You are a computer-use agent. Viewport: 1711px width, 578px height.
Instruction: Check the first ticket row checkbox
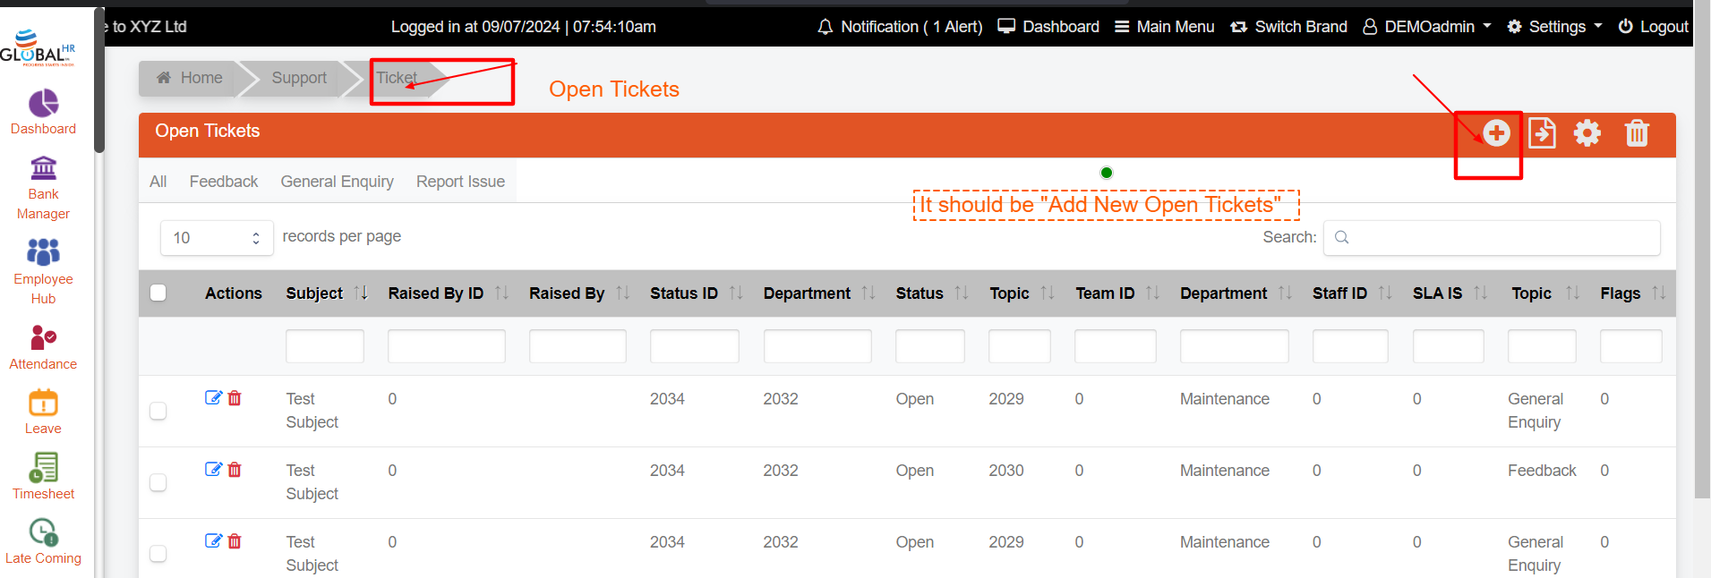158,411
